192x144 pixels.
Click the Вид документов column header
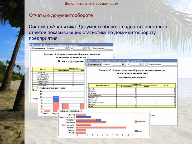tap(102, 85)
